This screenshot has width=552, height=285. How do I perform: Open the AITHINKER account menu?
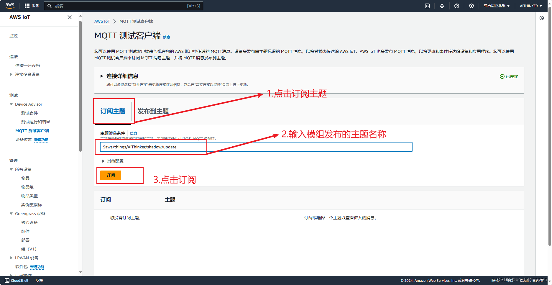(531, 6)
